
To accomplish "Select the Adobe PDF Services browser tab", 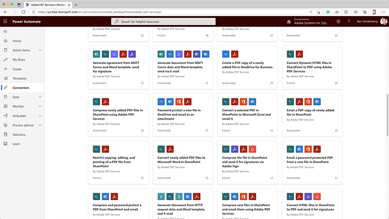I will [48, 4].
